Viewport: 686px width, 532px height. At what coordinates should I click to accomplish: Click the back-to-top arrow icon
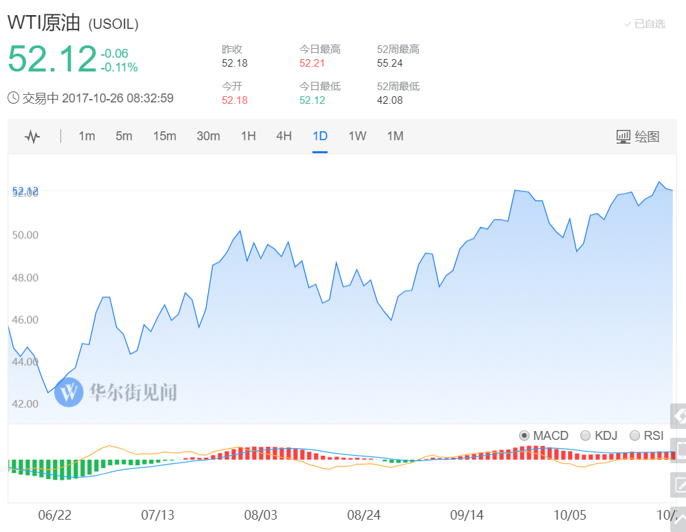[x=678, y=520]
